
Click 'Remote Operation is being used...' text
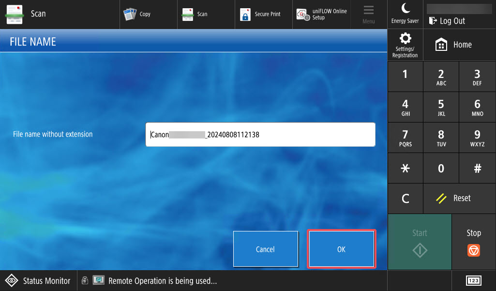(x=163, y=281)
